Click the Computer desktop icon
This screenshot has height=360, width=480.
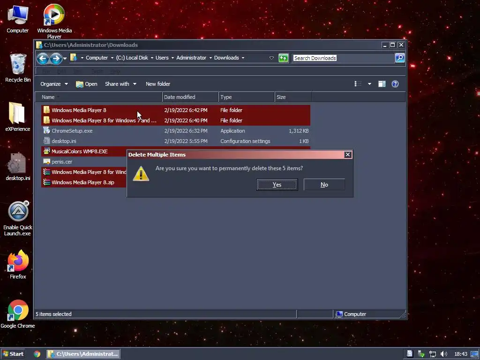coord(18,19)
